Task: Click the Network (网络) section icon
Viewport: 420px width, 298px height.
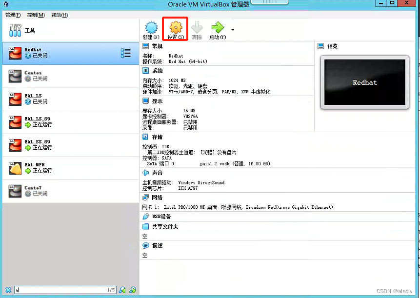Action: 145,198
